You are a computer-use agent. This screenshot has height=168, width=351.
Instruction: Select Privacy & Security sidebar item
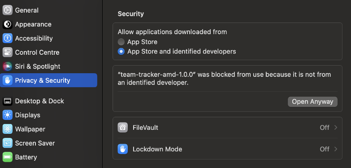[x=48, y=80]
